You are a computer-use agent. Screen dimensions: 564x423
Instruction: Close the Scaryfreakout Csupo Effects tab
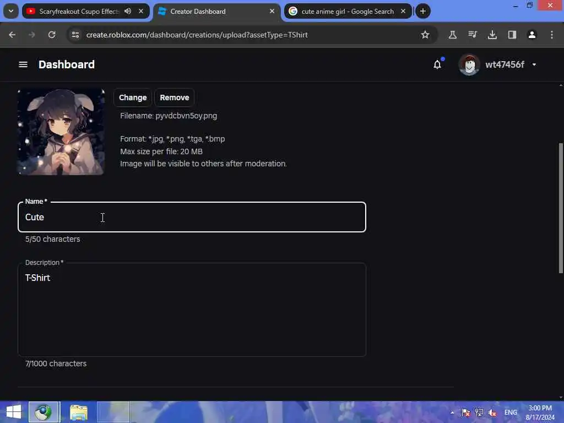click(141, 11)
